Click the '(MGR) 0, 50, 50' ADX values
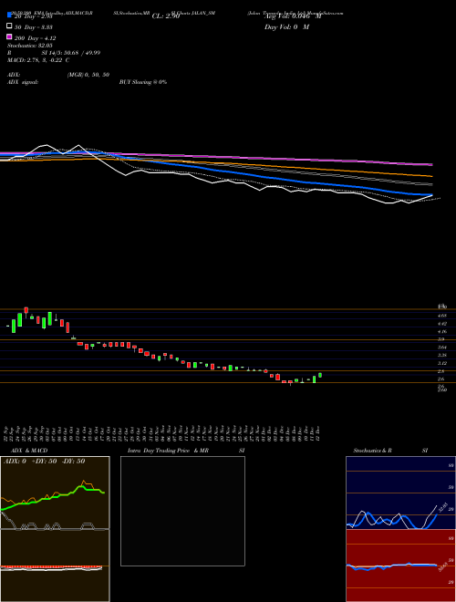Screen dimensions: 456x602 point(88,75)
